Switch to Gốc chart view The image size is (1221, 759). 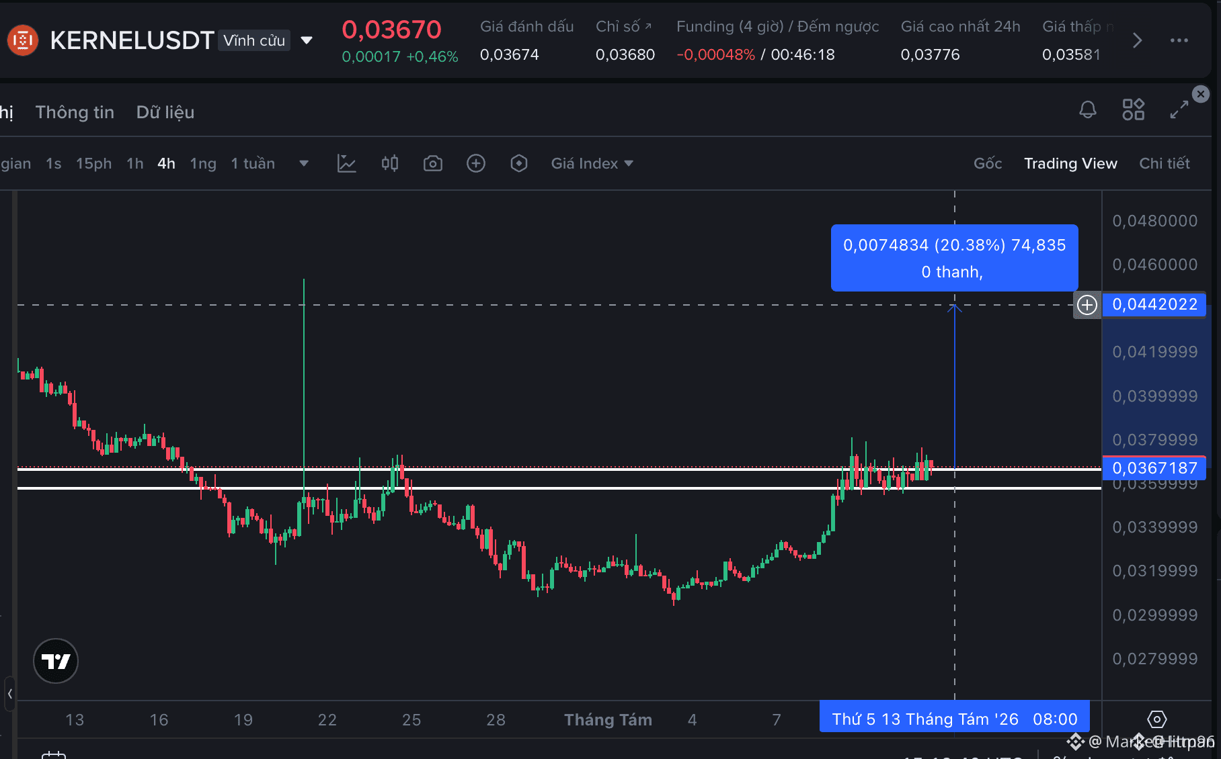[x=988, y=163]
